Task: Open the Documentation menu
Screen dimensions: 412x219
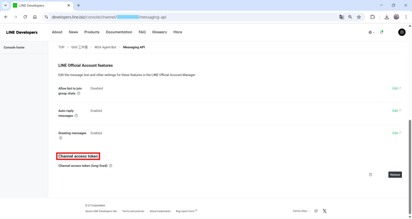Action: 119,32
